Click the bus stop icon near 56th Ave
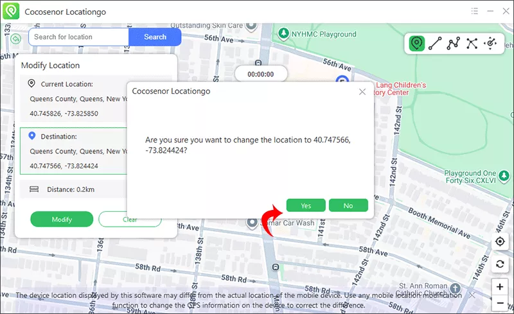514x314 pixels. 258,62
